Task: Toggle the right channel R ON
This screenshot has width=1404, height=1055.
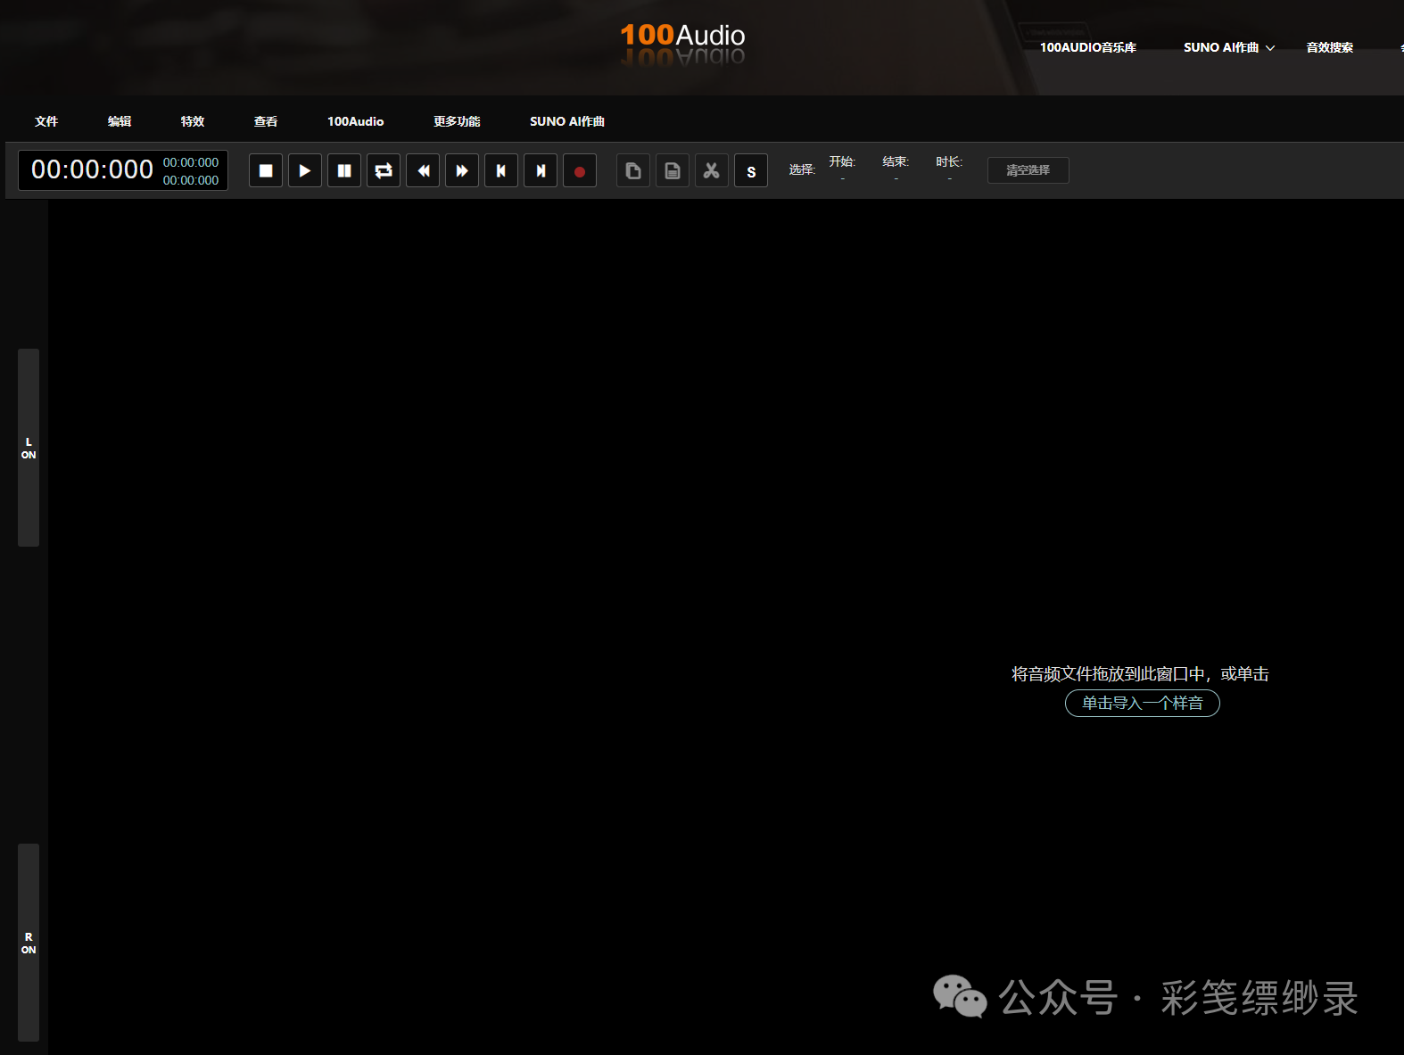Action: 29,943
